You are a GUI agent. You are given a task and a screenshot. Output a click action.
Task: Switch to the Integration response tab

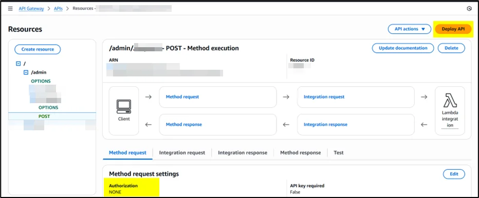(243, 152)
